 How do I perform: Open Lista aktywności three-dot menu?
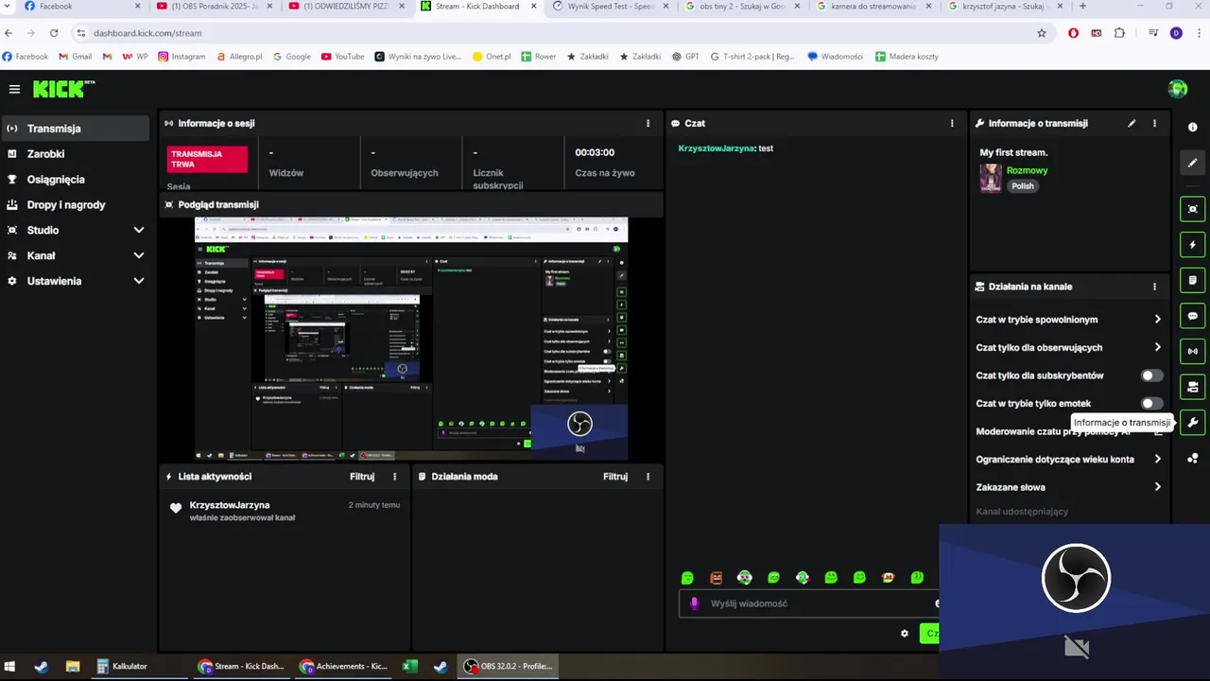click(394, 477)
